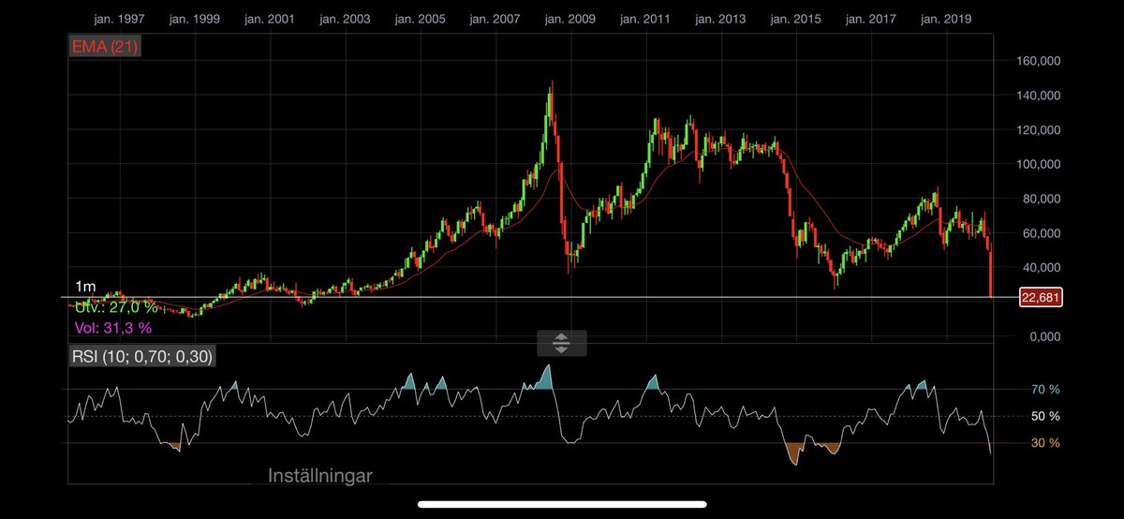Screen dimensions: 1124x519
Task: Click the jan. 2011 date label
Action: click(644, 19)
